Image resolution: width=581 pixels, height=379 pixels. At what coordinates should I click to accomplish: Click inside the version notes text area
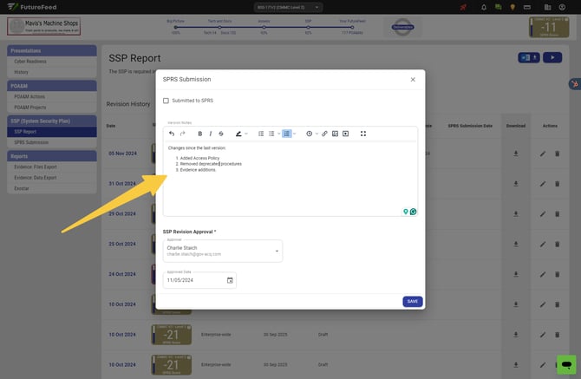click(x=290, y=186)
